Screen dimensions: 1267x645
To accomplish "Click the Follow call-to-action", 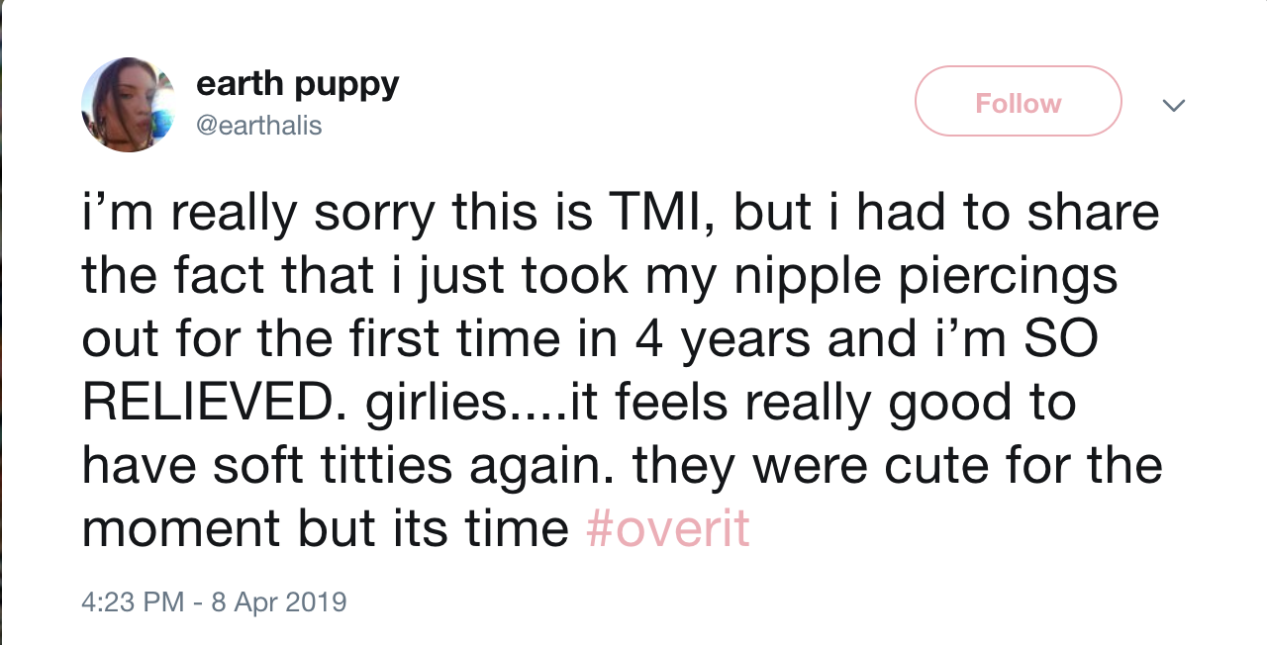I will (x=1018, y=101).
